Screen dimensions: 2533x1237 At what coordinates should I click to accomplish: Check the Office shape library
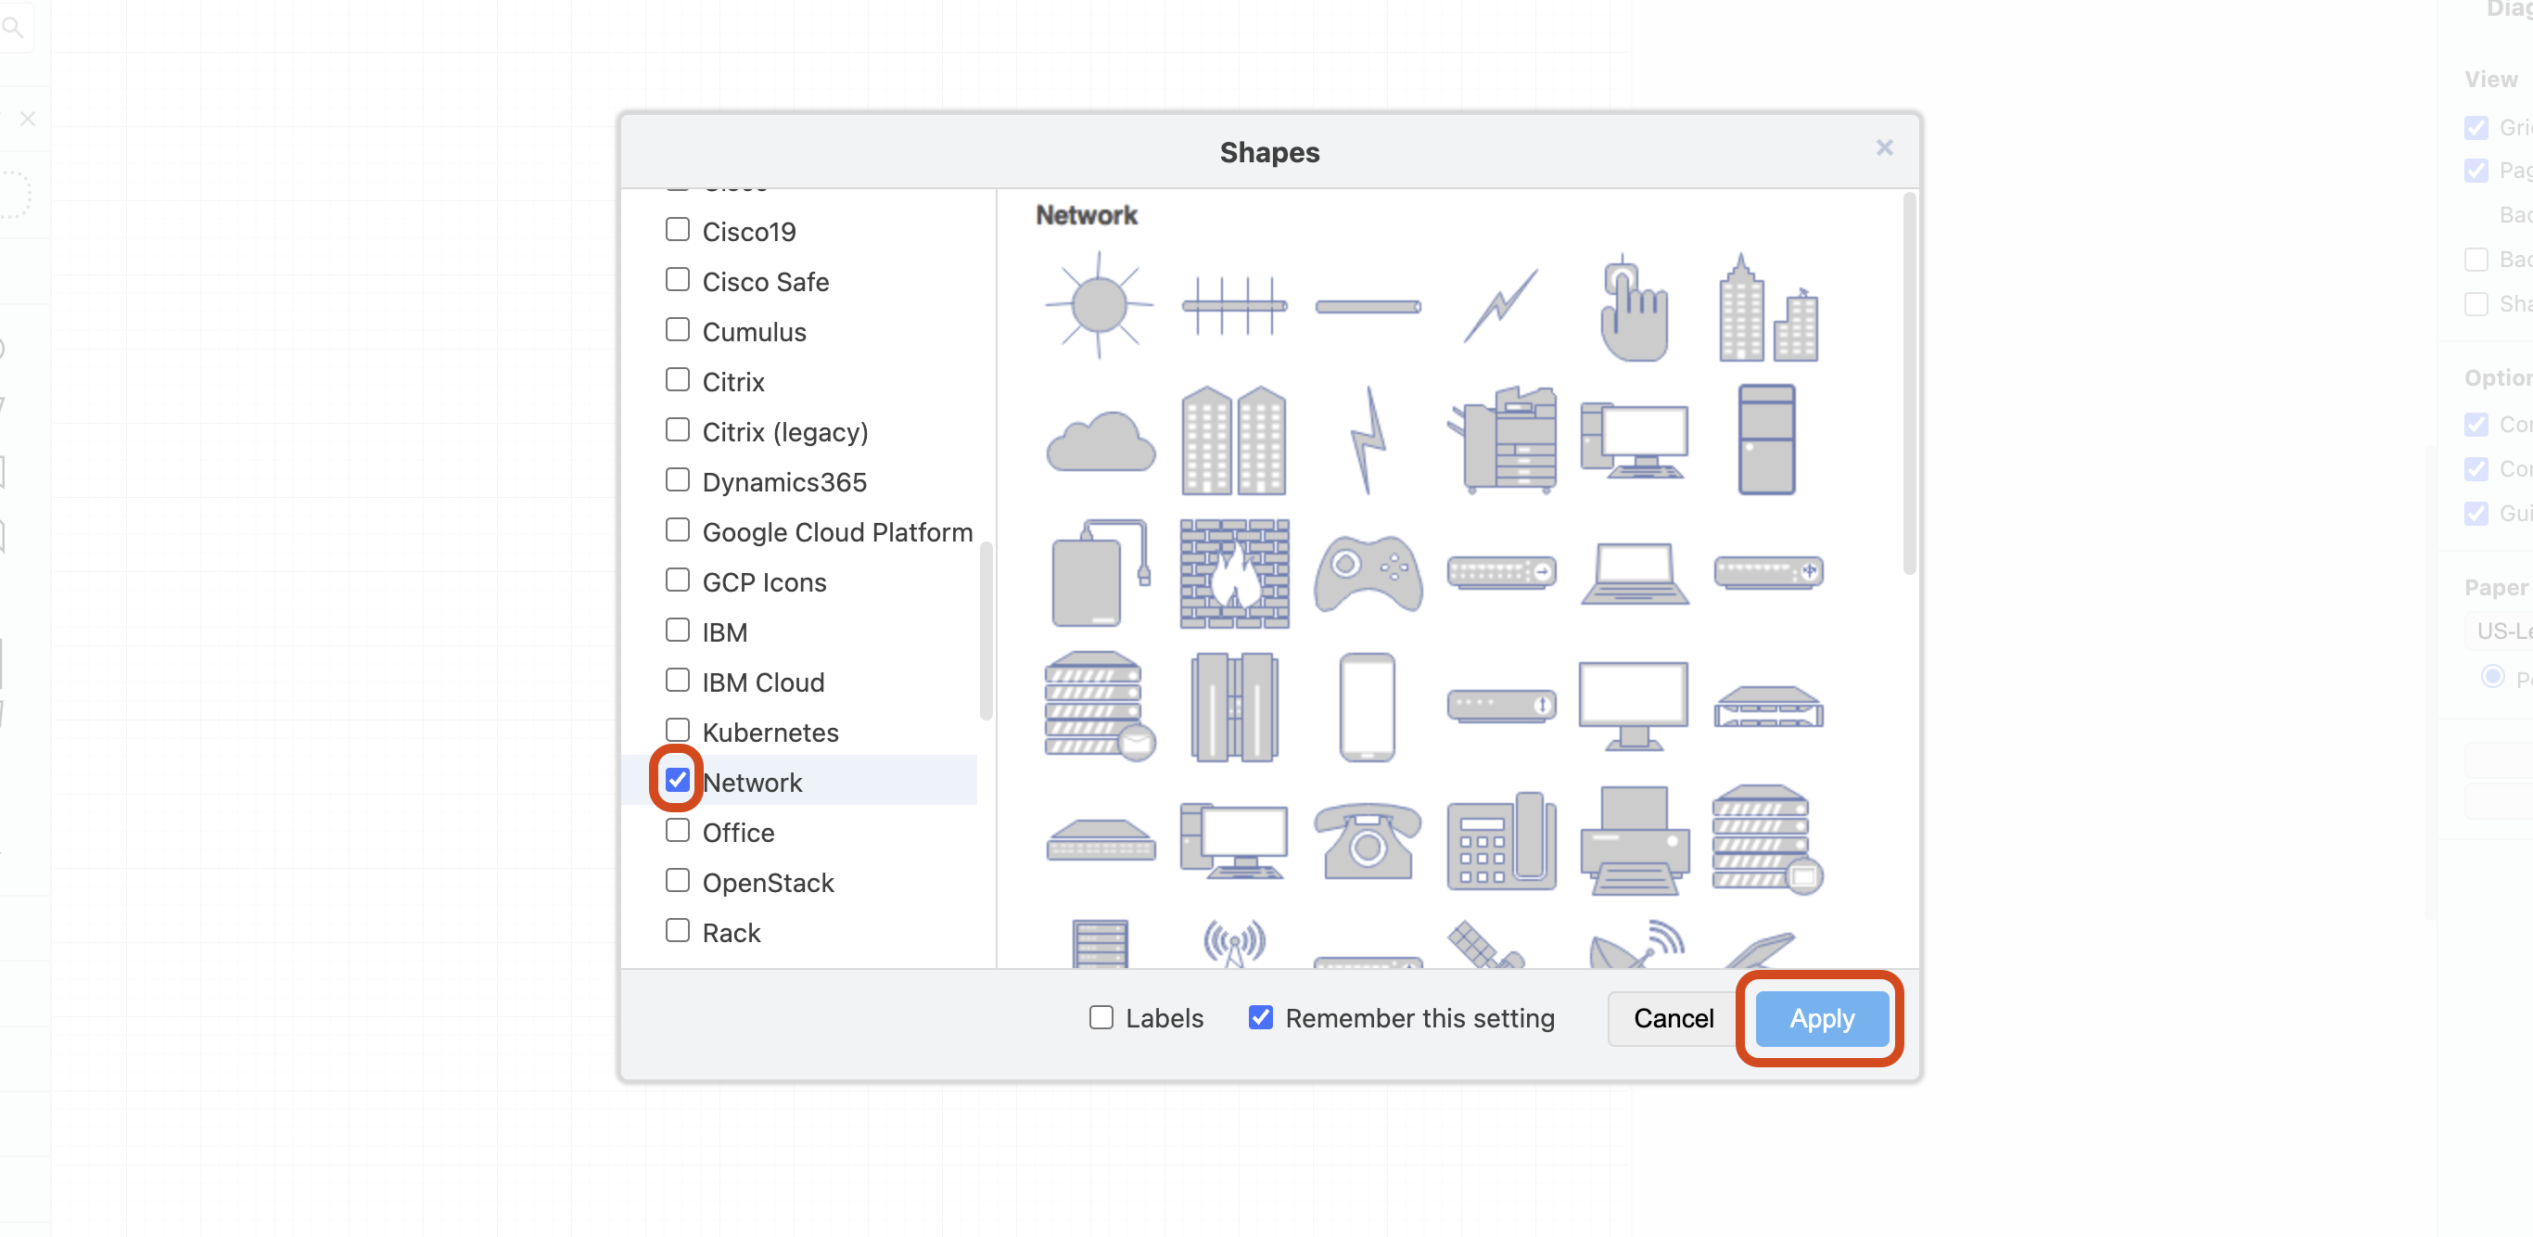[678, 830]
